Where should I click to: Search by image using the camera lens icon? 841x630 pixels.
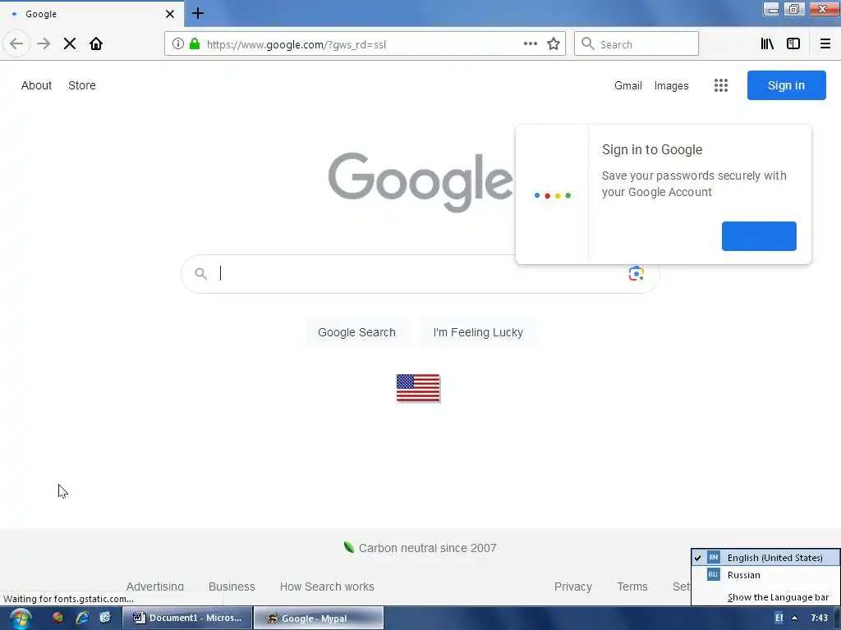point(636,273)
